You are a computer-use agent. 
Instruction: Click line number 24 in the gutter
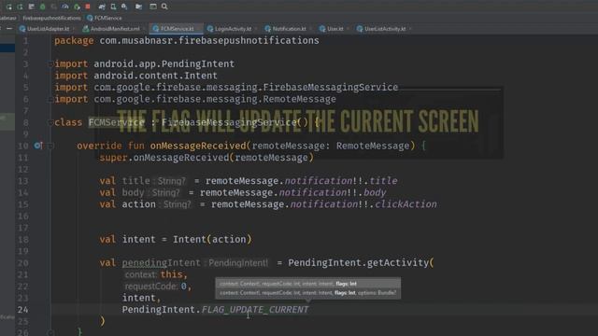pyautogui.click(x=22, y=310)
